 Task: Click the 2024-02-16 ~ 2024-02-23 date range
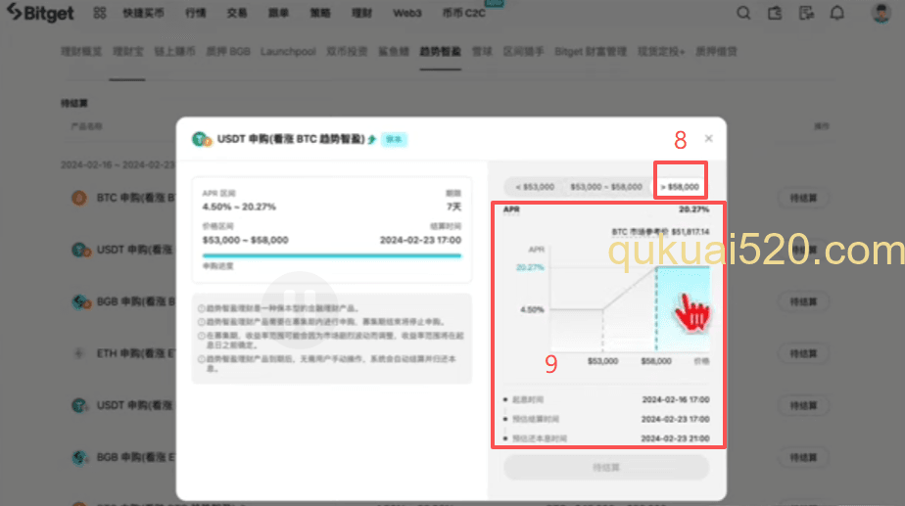[118, 165]
